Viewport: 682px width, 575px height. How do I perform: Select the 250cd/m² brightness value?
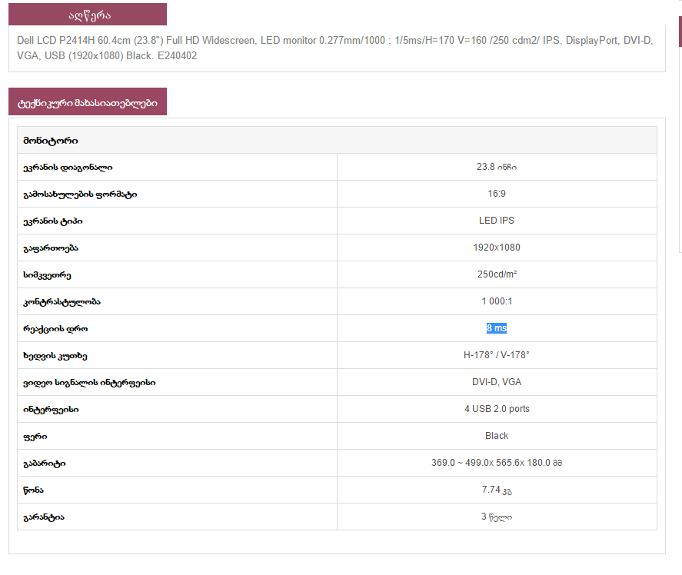pos(497,274)
